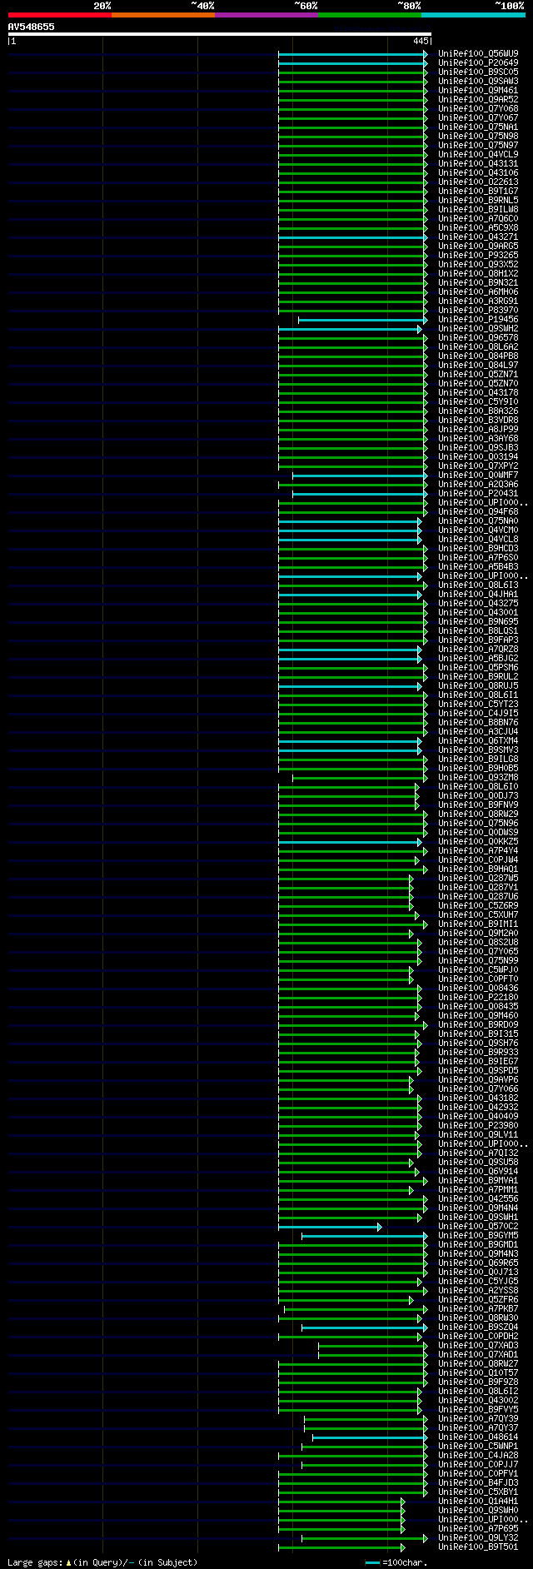
Task: Click the Large gaps legend text
Action: 102,1562
